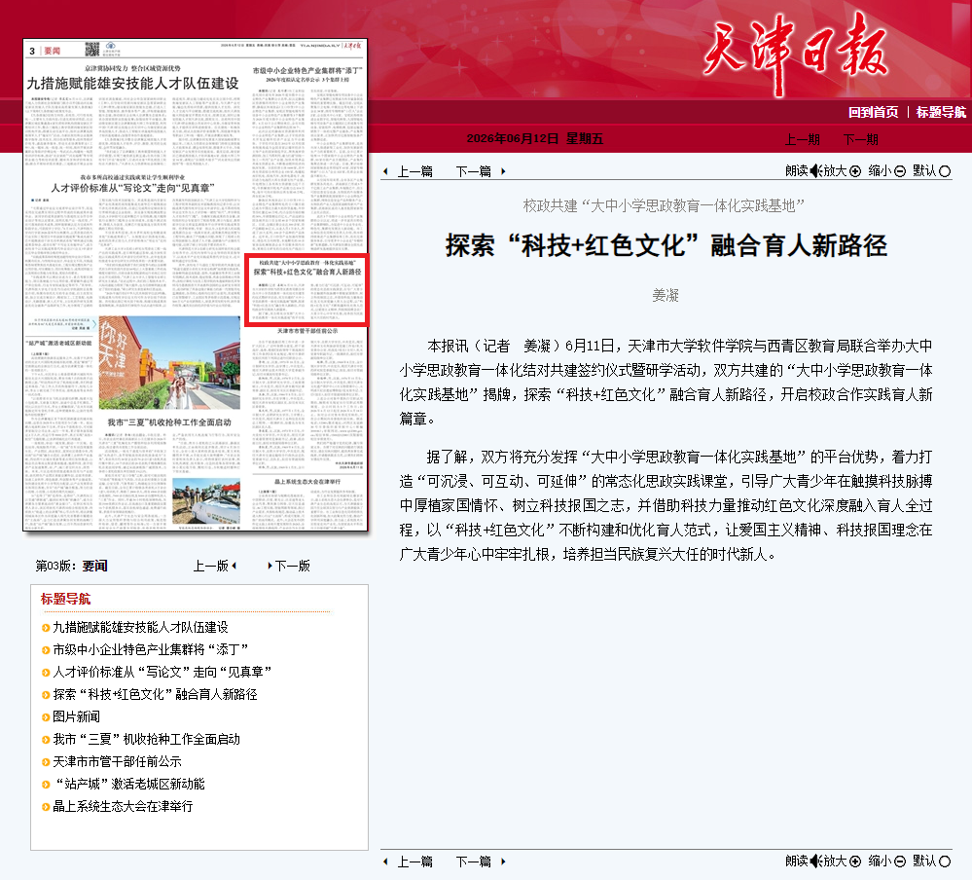This screenshot has width=972, height=880.
Task: Click top 朗读 read-aloud text
Action: click(797, 170)
